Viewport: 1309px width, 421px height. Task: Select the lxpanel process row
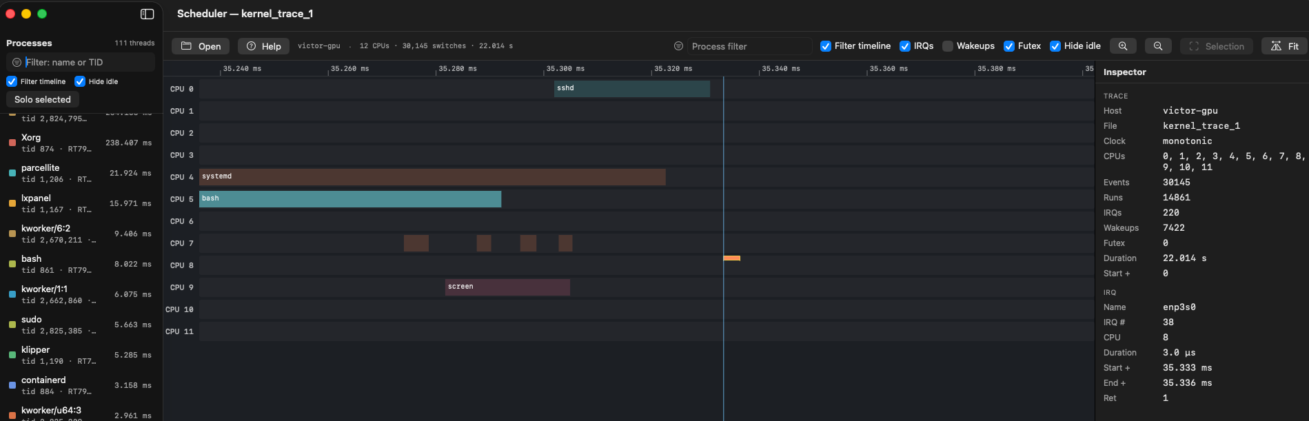pos(81,203)
